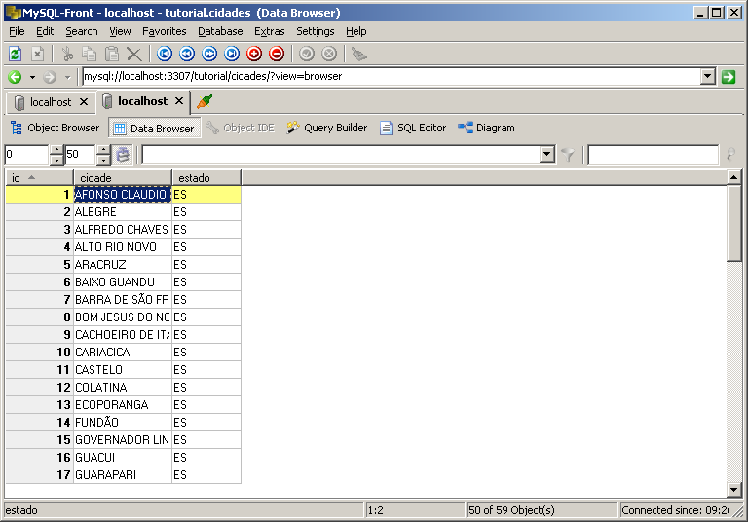Click the mysql address URL field
The width and height of the screenshot is (748, 522).
point(392,76)
